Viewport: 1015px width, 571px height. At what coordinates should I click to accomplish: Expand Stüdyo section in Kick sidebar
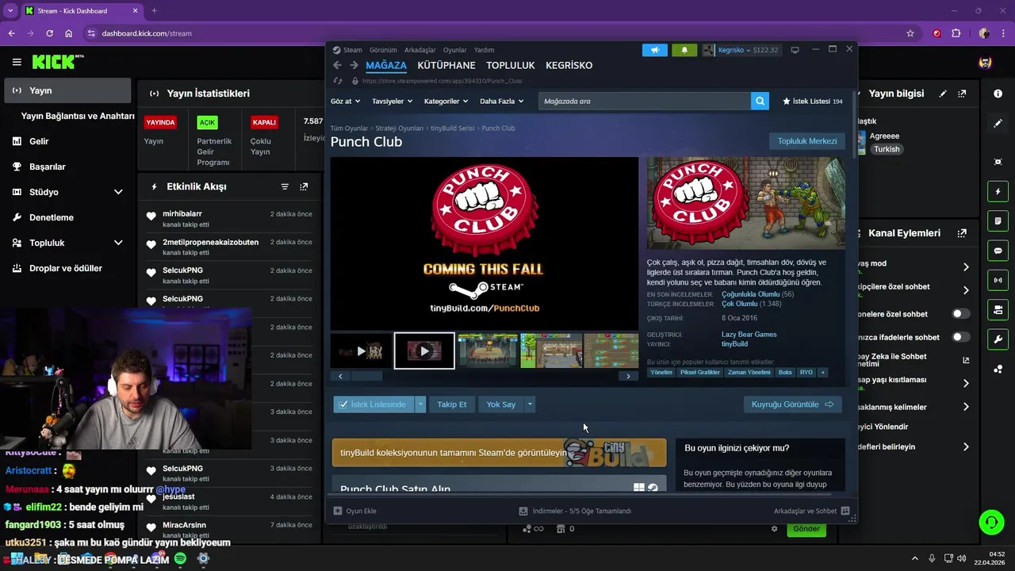[x=118, y=192]
